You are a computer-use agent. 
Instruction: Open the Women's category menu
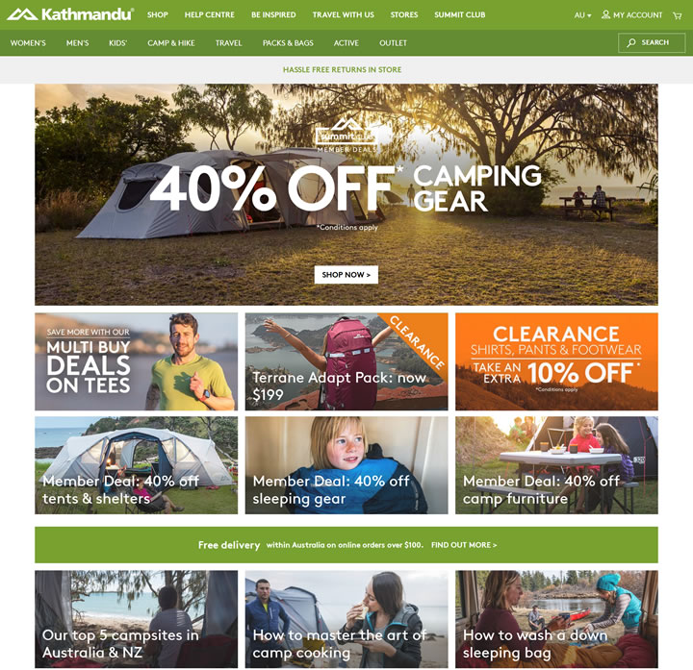(28, 43)
